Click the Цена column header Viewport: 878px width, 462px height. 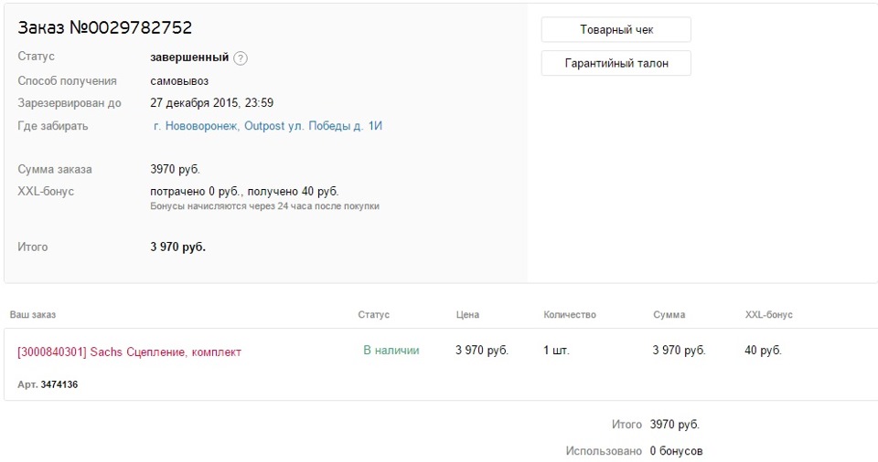(x=467, y=315)
